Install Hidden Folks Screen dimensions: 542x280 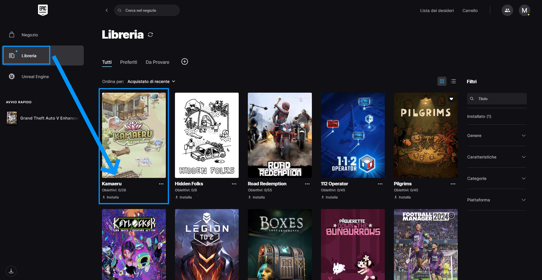pos(184,197)
